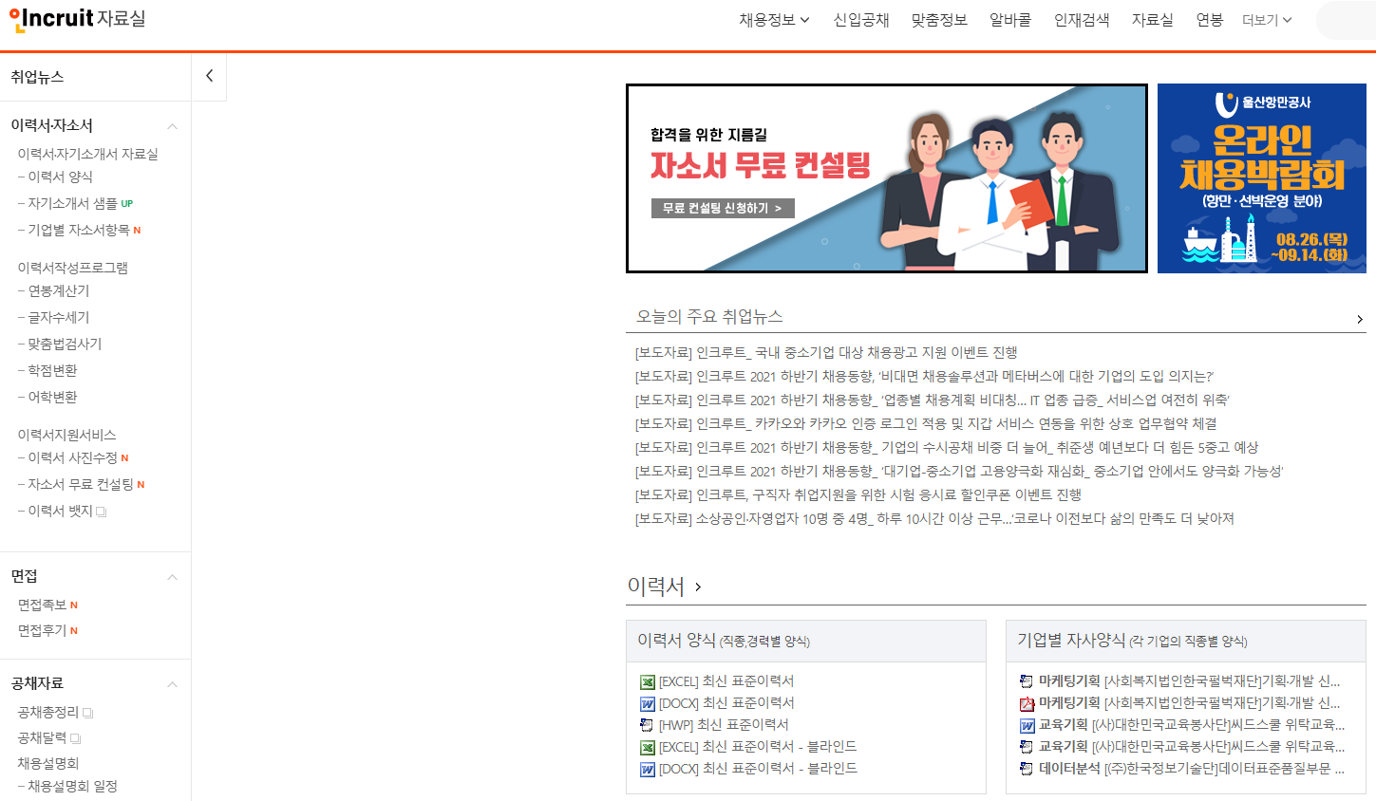1376x801 pixels.
Task: Click file icon beside 데이터분석 row
Action: click(x=1027, y=769)
